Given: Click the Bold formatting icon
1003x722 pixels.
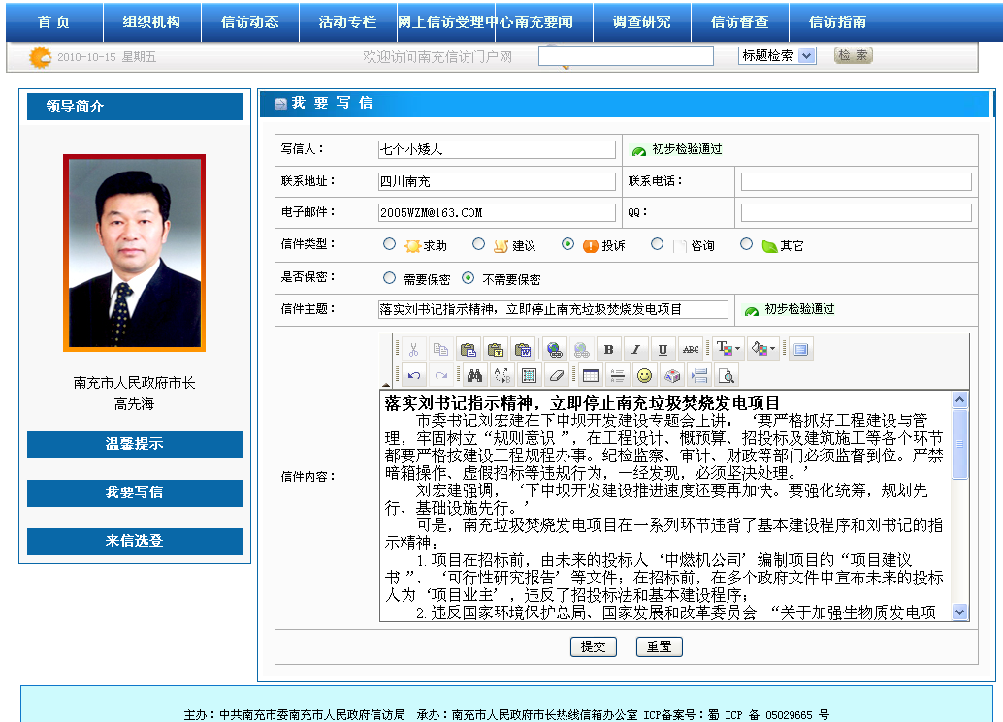Looking at the screenshot, I should (x=609, y=350).
